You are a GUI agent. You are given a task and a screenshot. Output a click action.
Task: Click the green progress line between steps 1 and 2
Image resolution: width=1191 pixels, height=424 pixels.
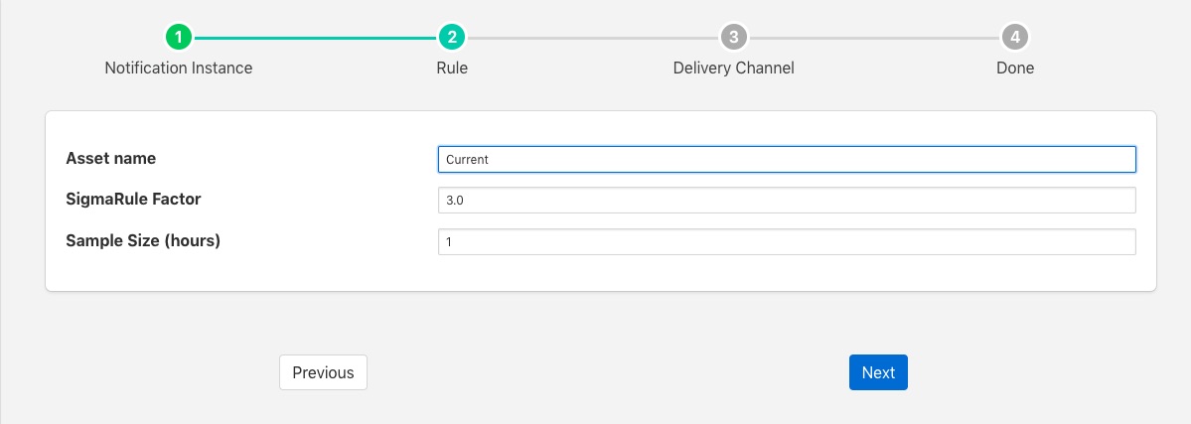tap(315, 38)
